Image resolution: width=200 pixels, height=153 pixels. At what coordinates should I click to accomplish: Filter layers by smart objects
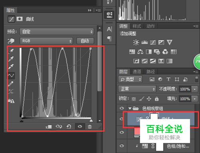[x=185, y=79]
